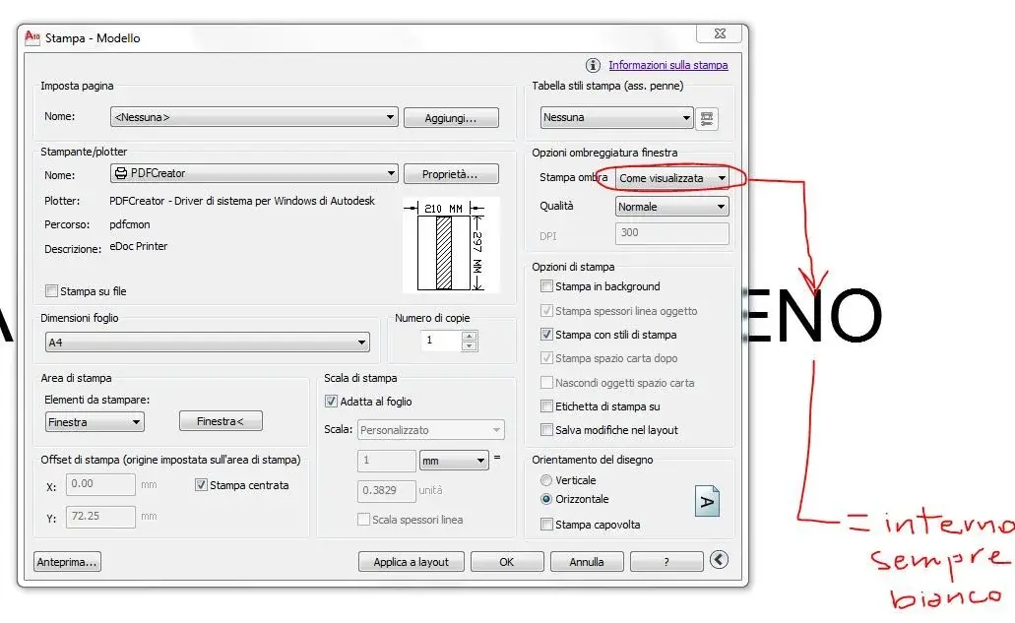Open the plot style table editor icon
The width and height of the screenshot is (1015, 623).
click(x=707, y=118)
